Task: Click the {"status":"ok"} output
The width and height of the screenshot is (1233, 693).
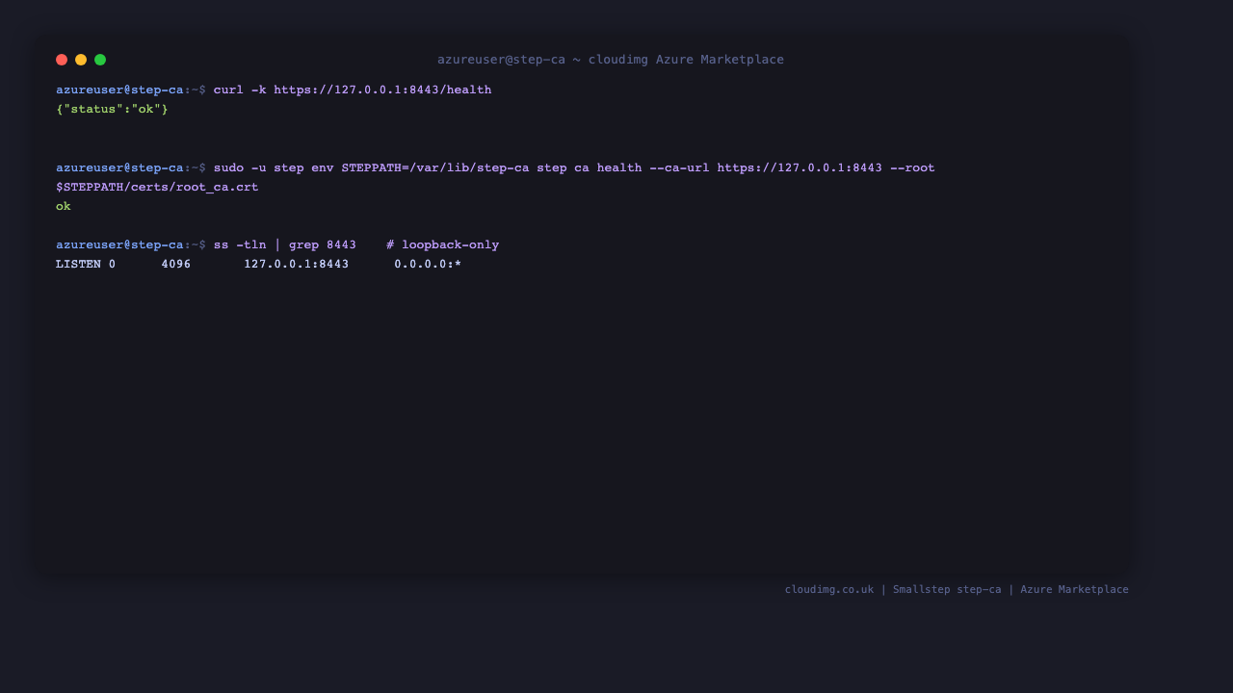Action: (x=112, y=109)
